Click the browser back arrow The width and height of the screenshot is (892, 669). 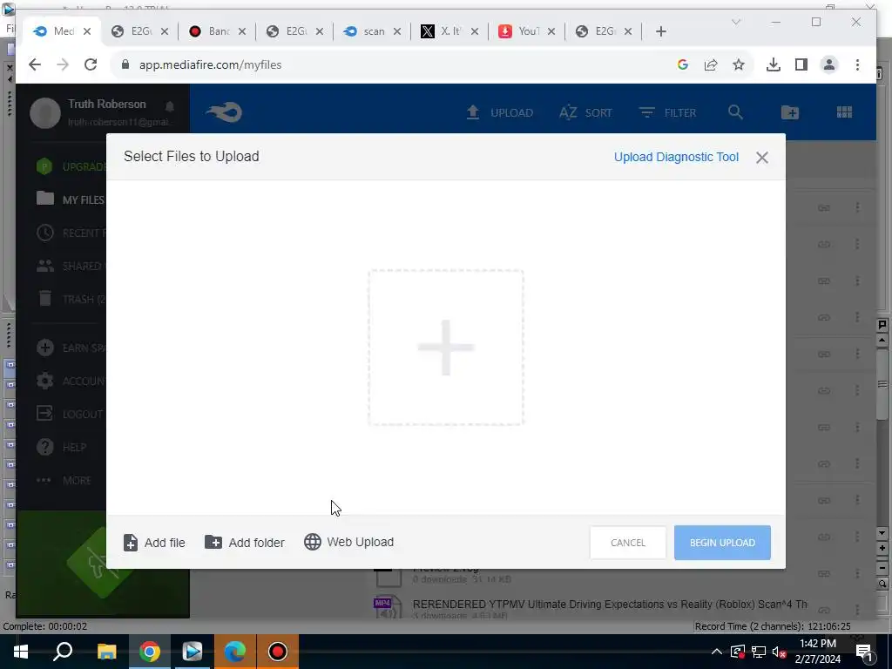point(35,64)
